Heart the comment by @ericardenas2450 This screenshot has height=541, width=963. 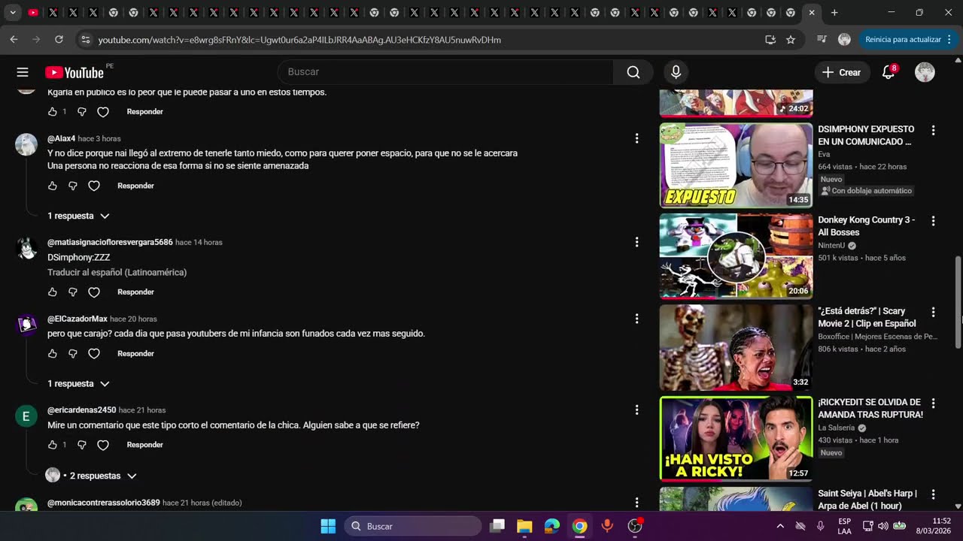pyautogui.click(x=103, y=445)
